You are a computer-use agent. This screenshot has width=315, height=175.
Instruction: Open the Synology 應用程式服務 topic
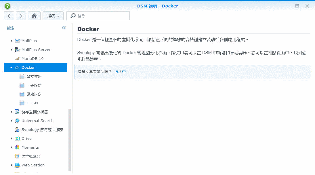[x=42, y=130]
